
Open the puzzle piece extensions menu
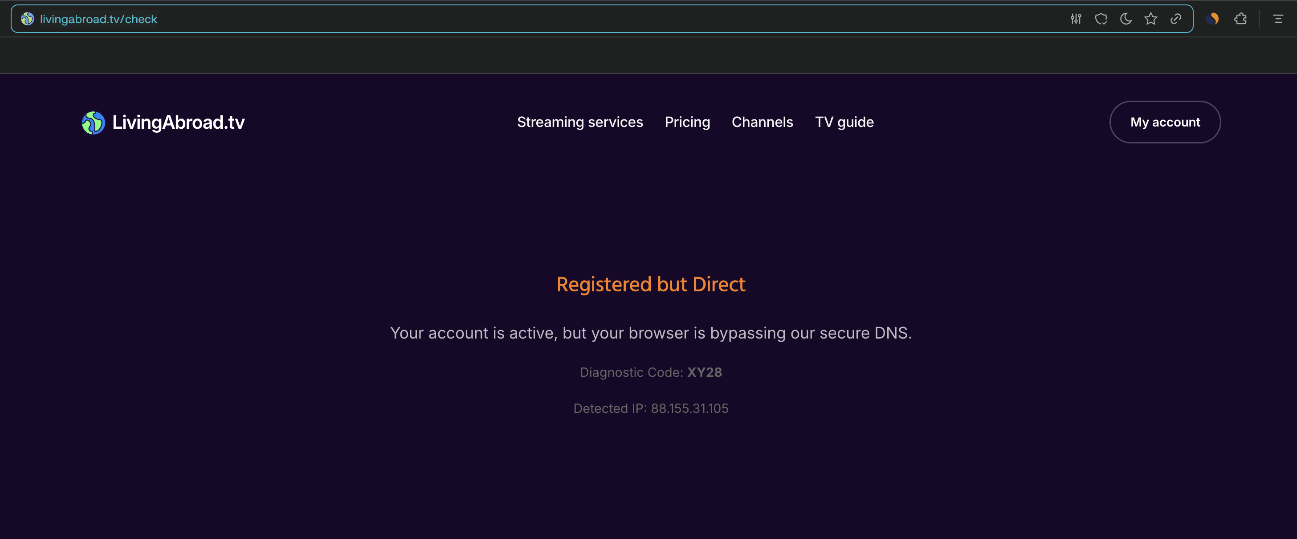tap(1240, 19)
